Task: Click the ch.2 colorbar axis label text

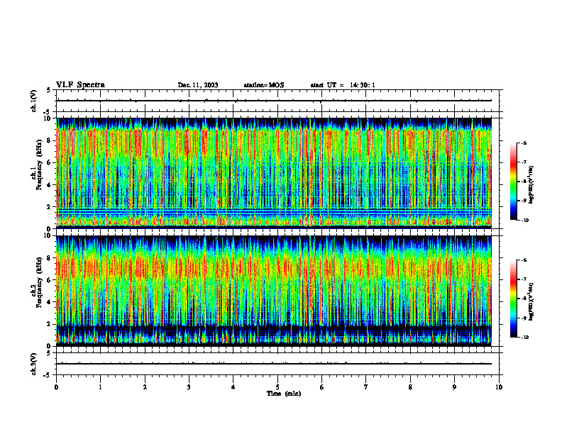Action: [531, 301]
